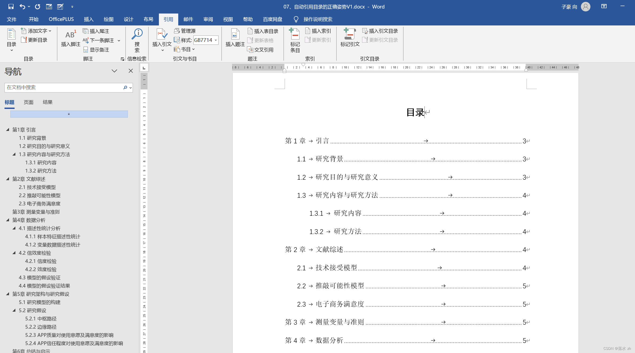Open the navigation search options dropdown arrow
The width and height of the screenshot is (635, 353).
coord(131,88)
